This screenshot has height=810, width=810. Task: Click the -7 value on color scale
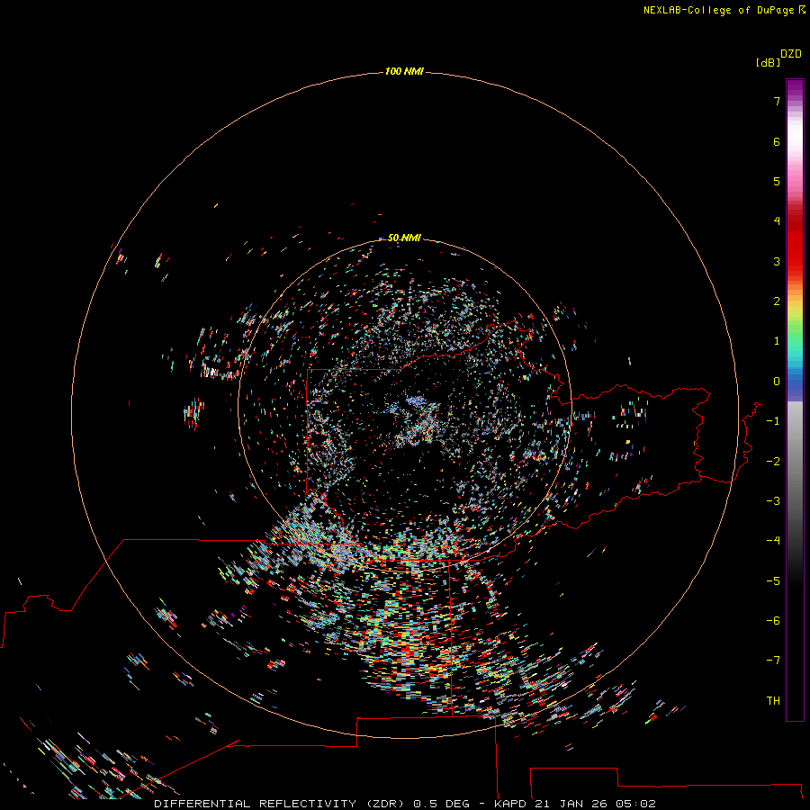[773, 661]
